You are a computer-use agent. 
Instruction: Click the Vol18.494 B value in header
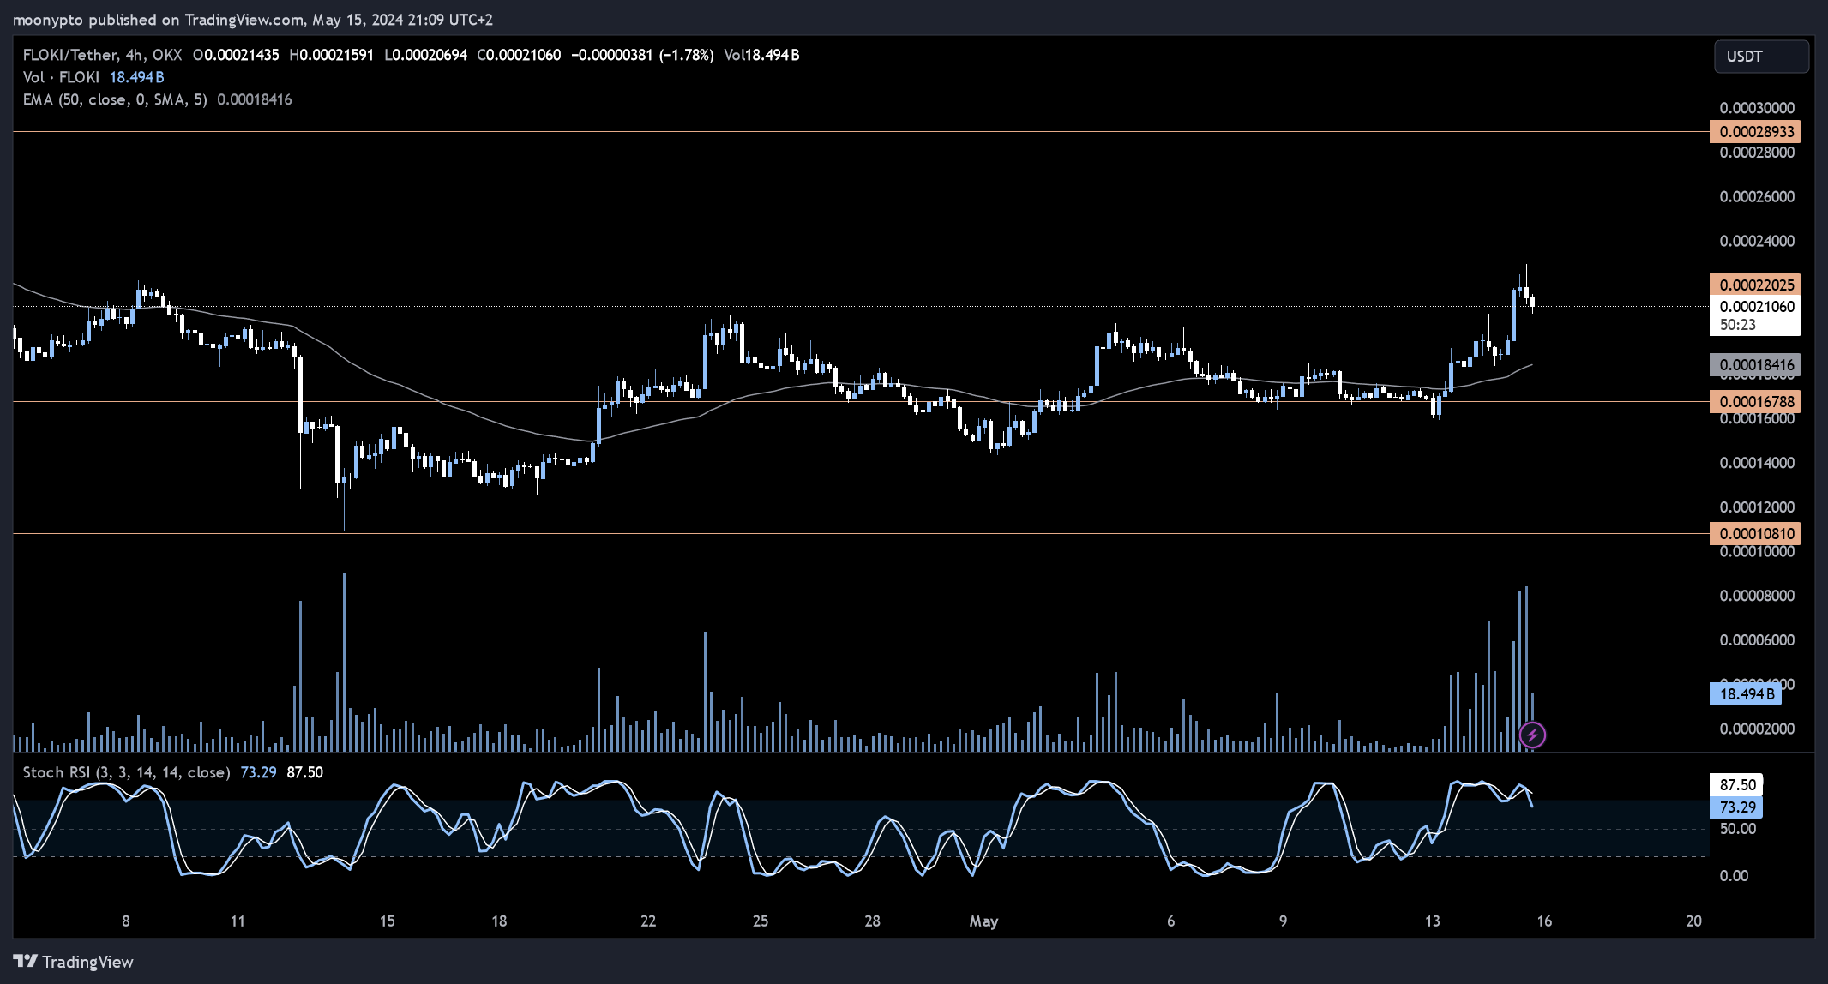click(x=761, y=55)
